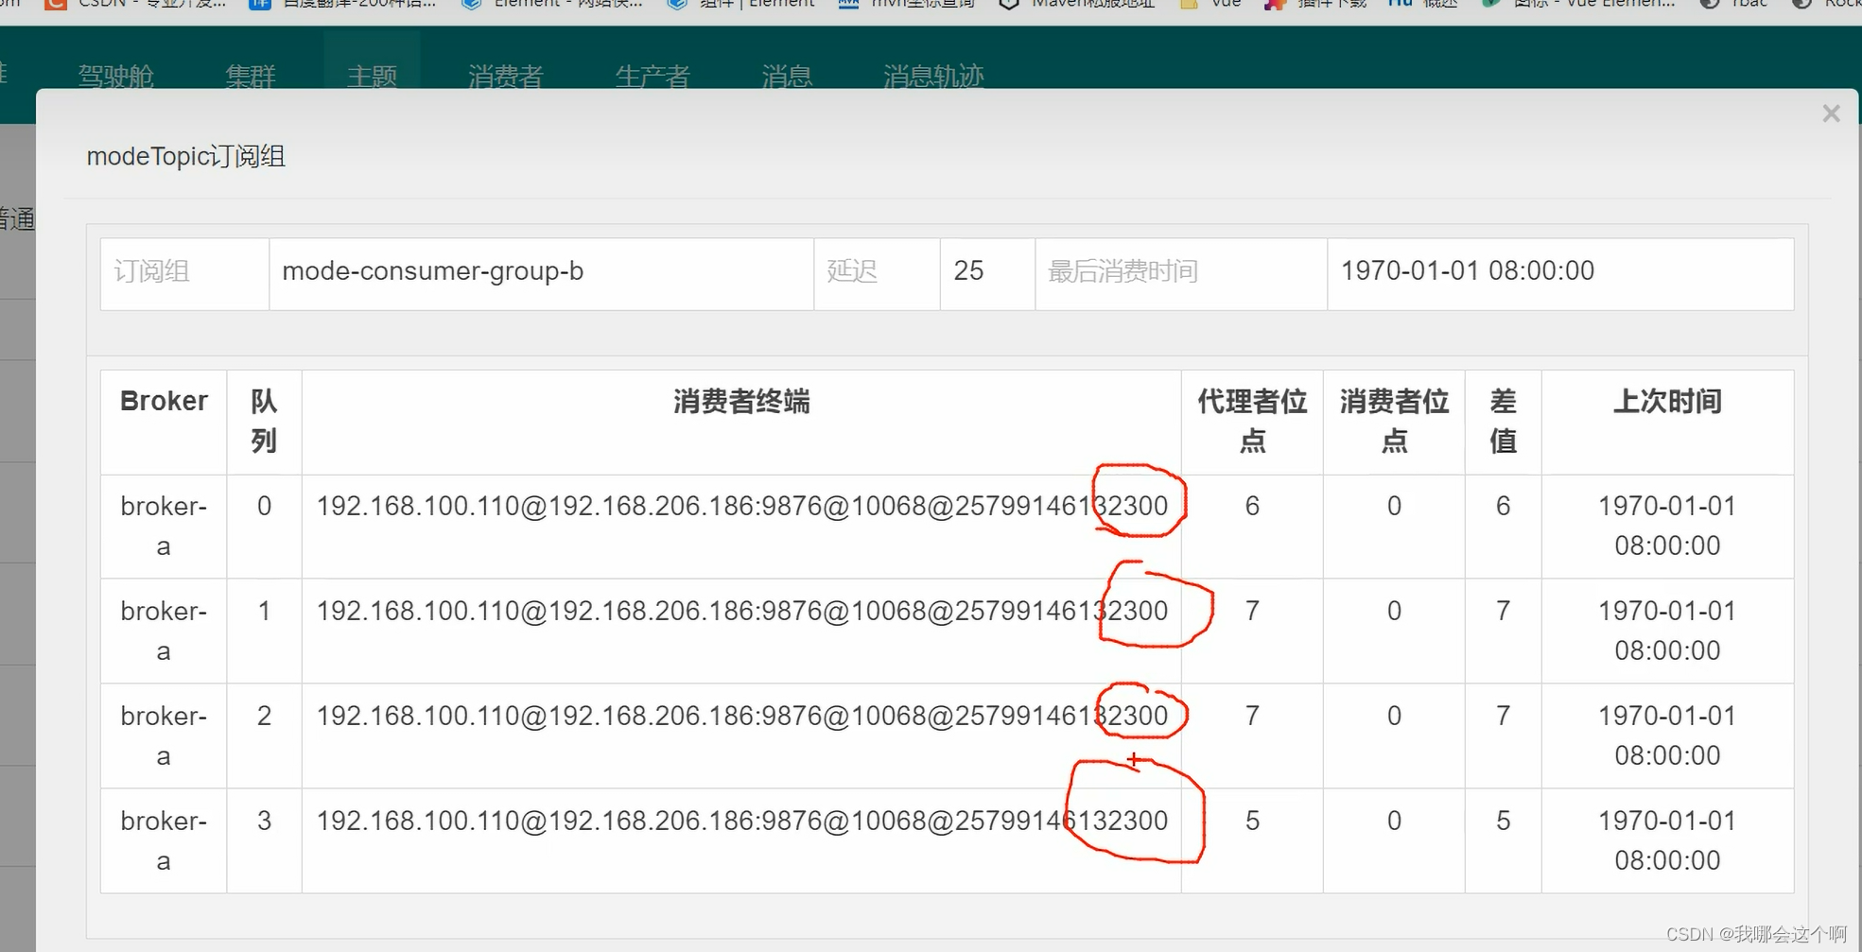Select diff value 5 in queue 3 row
1862x952 pixels.
[x=1503, y=821]
